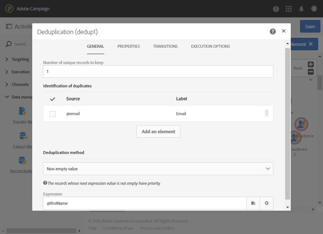Viewport: 323px width, 234px height.
Task: Switch to the Properties tab
Action: pyautogui.click(x=129, y=47)
